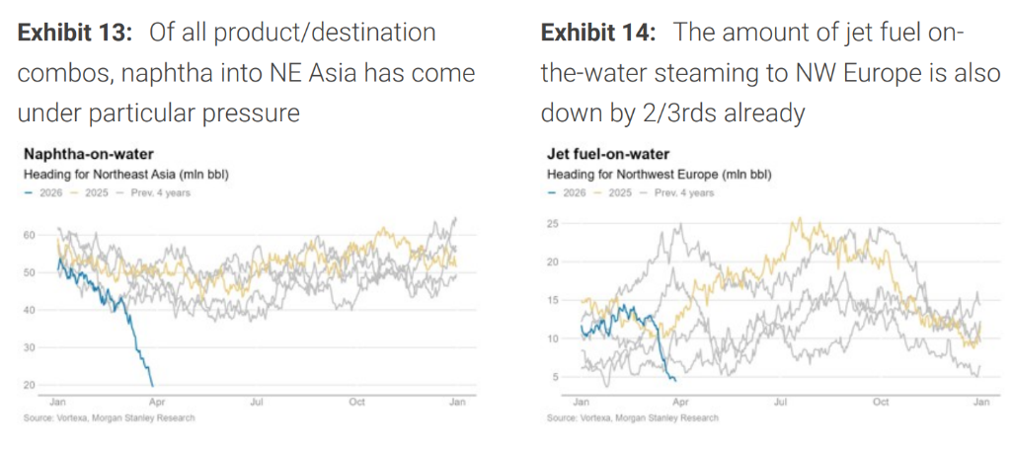
Task: Click the source note under the naphtha chart
Action: click(109, 418)
